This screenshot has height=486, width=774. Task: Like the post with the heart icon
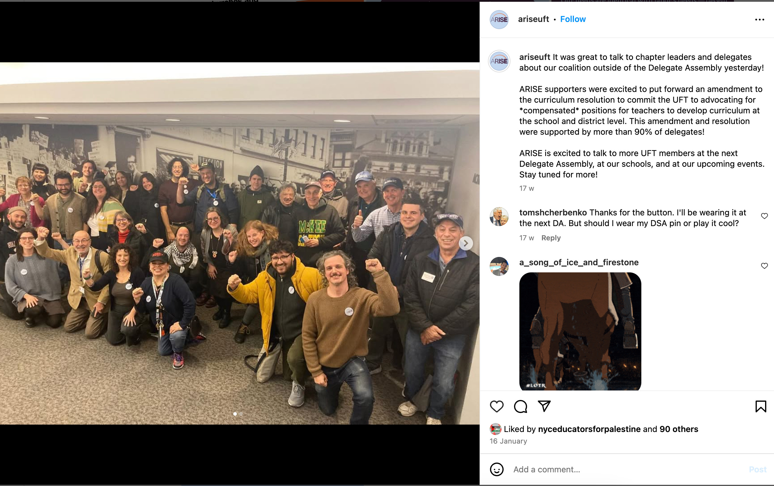[x=497, y=406]
